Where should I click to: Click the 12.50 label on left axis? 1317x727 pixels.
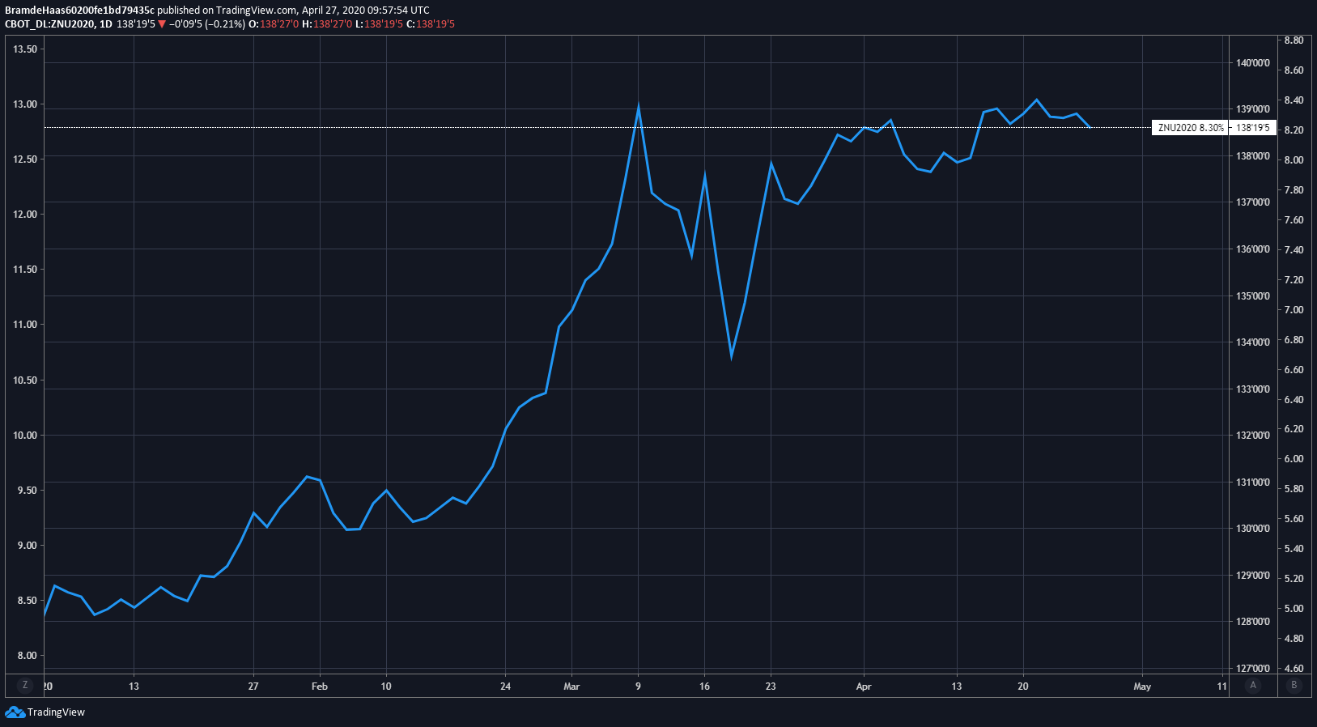[x=25, y=159]
